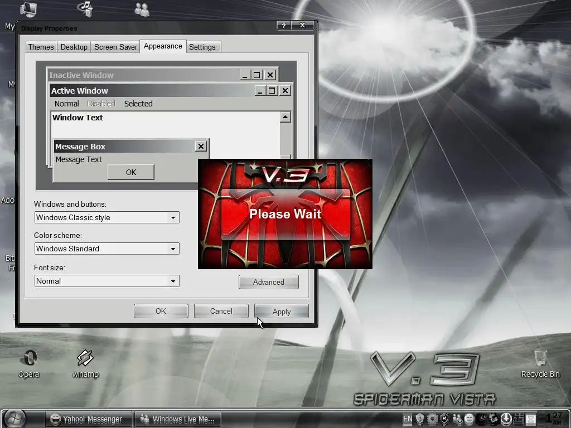This screenshot has height=428, width=571.
Task: Open the Start orb button
Action: point(14,419)
